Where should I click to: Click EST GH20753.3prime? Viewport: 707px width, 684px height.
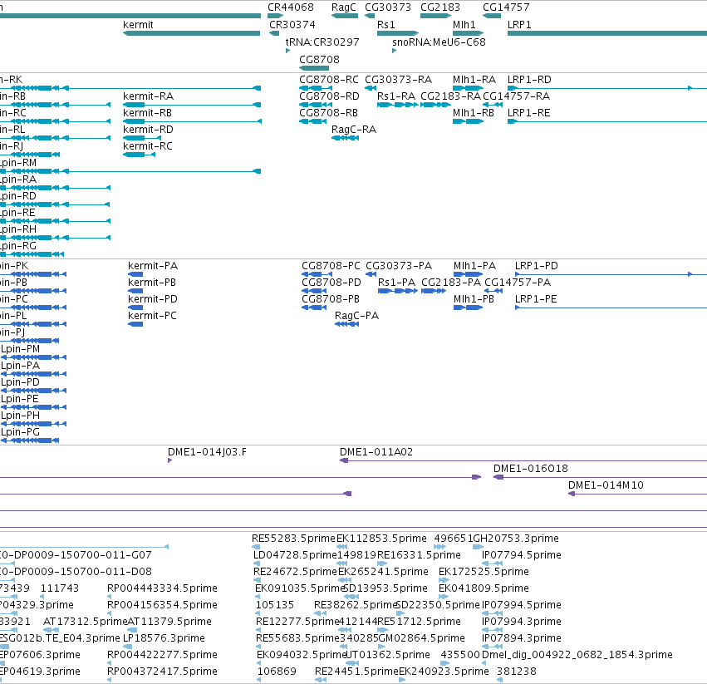(x=516, y=539)
